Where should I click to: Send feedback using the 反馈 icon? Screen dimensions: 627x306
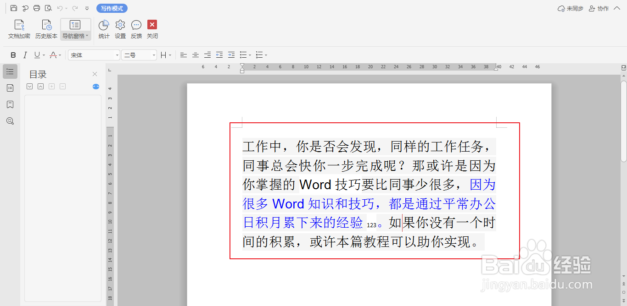pos(136,28)
